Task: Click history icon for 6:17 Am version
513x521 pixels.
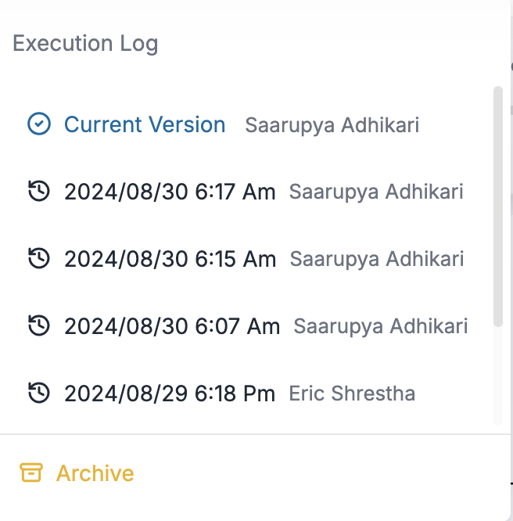Action: (39, 191)
